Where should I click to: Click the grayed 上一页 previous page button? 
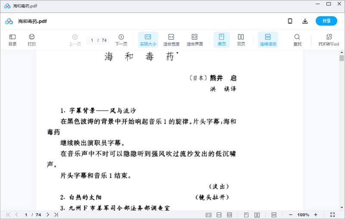click(x=75, y=40)
